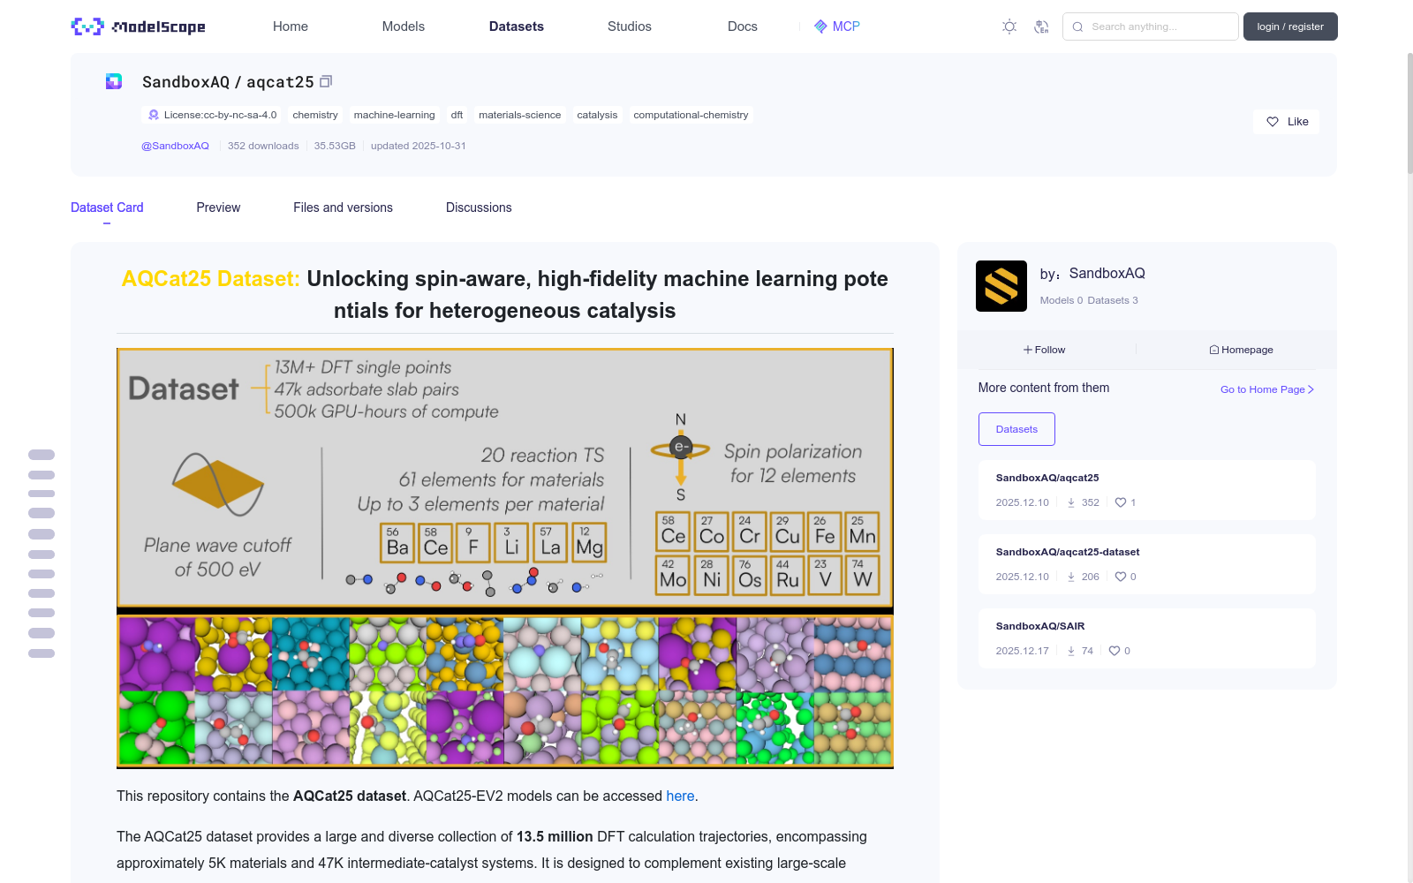This screenshot has width=1413, height=883.
Task: Open the SandboxAQ/aqcat25-dataset card
Action: [1147, 564]
